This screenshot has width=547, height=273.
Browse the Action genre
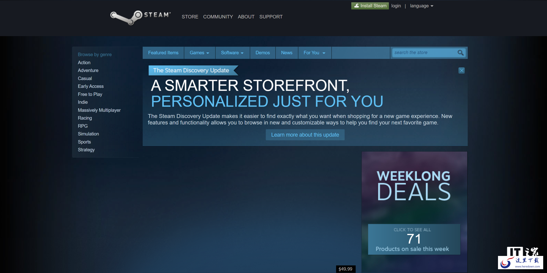click(84, 63)
